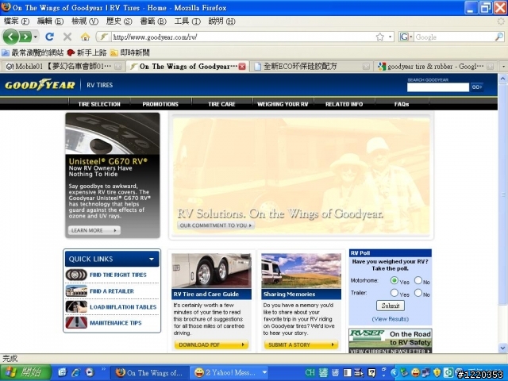Screen dimensions: 508x381
Task: Click the Submit A Story button
Action: tap(302, 344)
